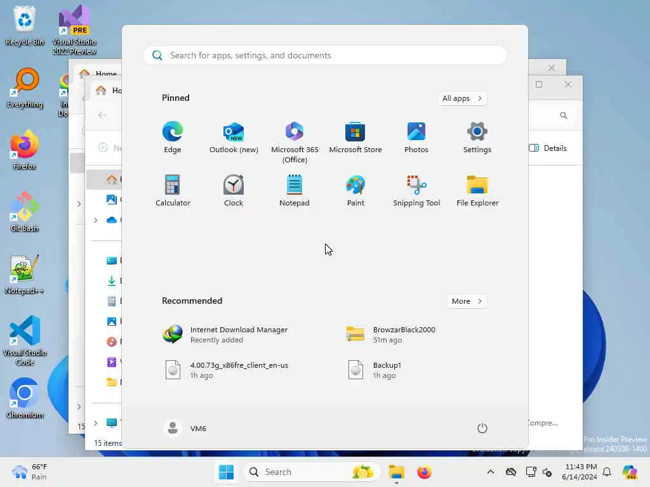The image size is (650, 487).
Task: Open Microsoft 365 (Office) app
Action: [295, 143]
